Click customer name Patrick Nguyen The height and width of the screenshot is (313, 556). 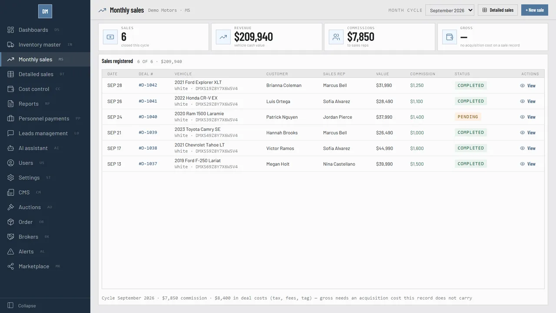tap(282, 117)
